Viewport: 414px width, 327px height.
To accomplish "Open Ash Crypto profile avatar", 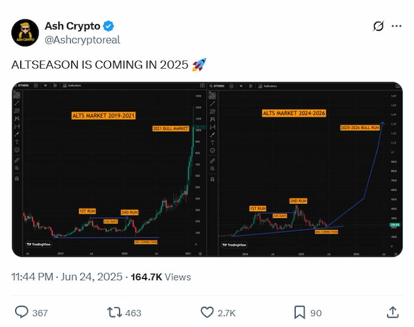I will coord(25,32).
